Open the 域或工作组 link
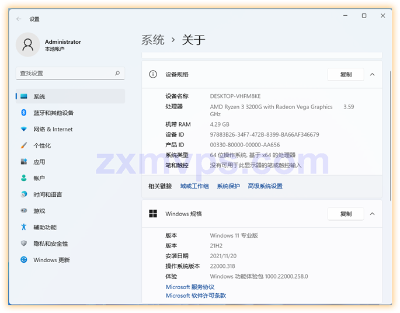 point(194,186)
